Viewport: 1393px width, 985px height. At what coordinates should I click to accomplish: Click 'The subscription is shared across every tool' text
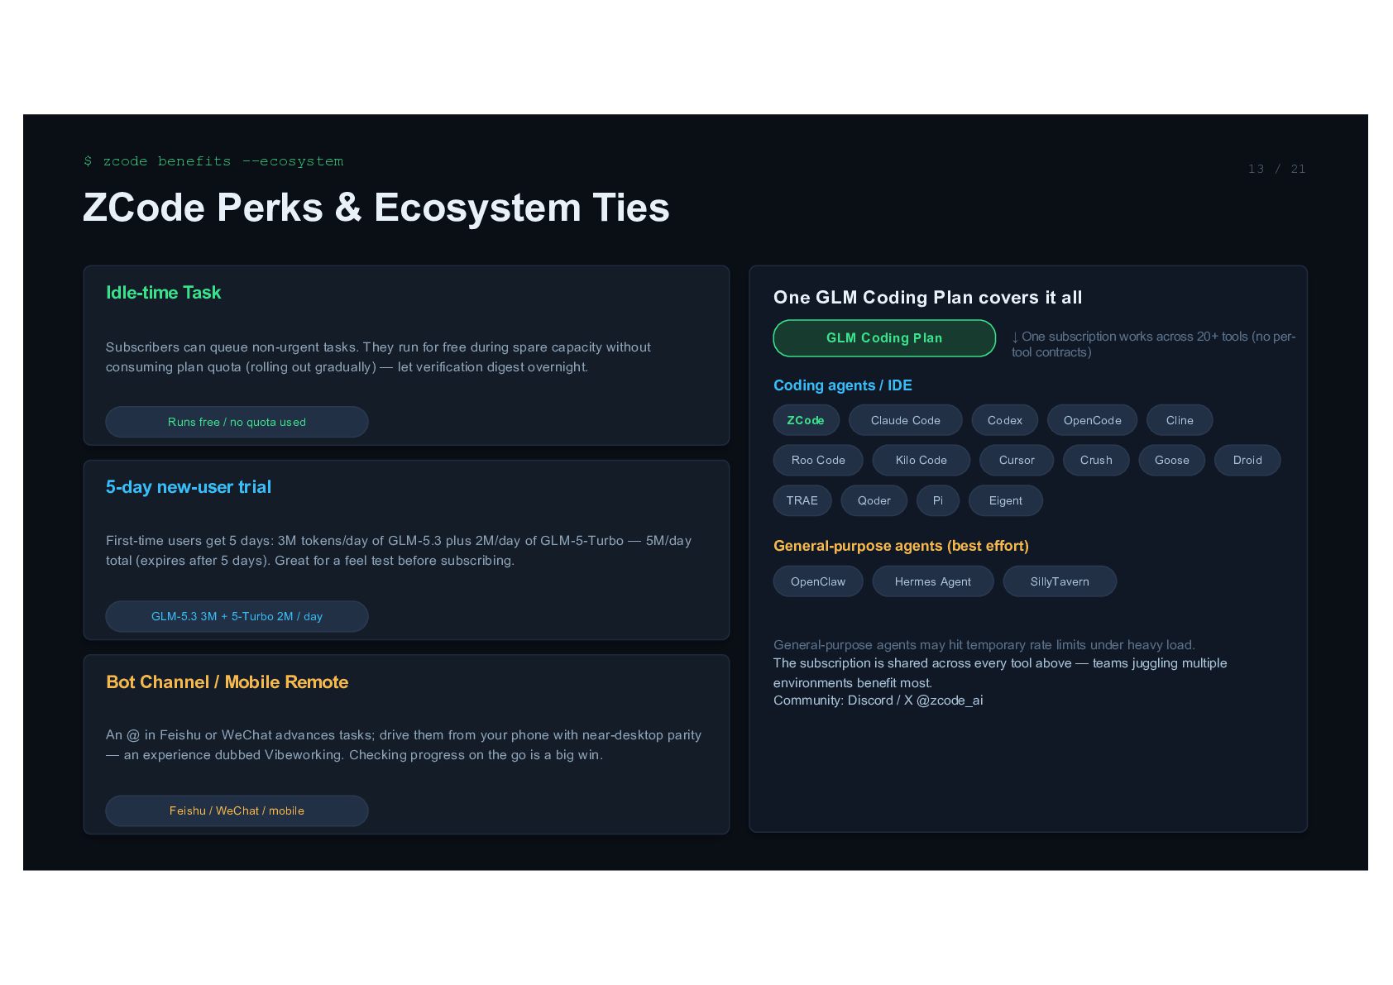pos(1000,673)
